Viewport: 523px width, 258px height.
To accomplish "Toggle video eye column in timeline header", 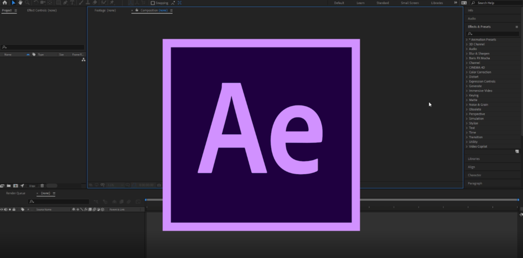I will (x=2, y=210).
